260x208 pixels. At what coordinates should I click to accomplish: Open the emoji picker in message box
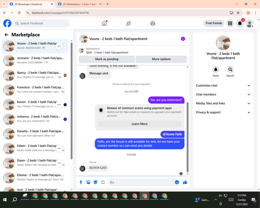(x=177, y=182)
